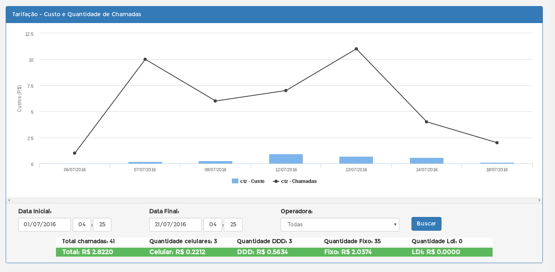This screenshot has width=555, height=272.
Task: Click the Data Final hour field
Action: pos(213,225)
